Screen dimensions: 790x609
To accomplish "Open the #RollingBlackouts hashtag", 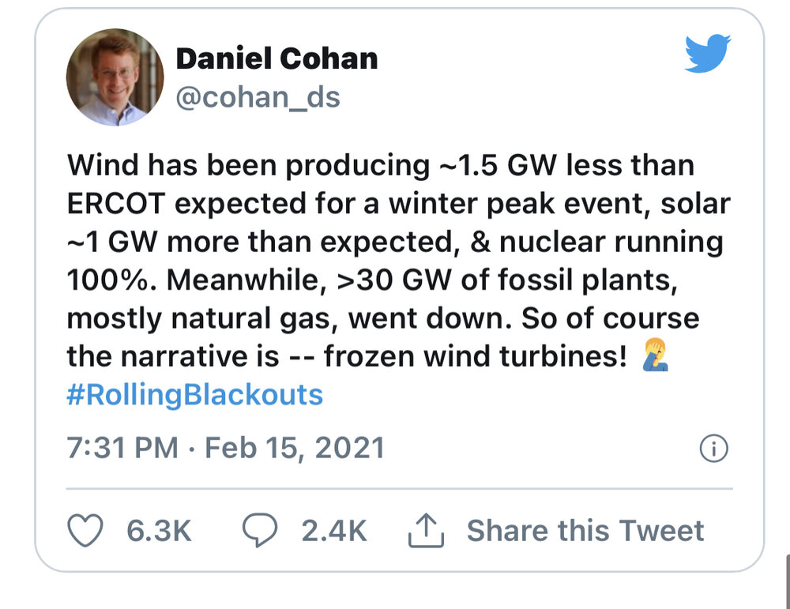I will point(194,396).
